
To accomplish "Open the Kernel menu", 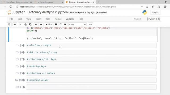I will click(x=58, y=19).
